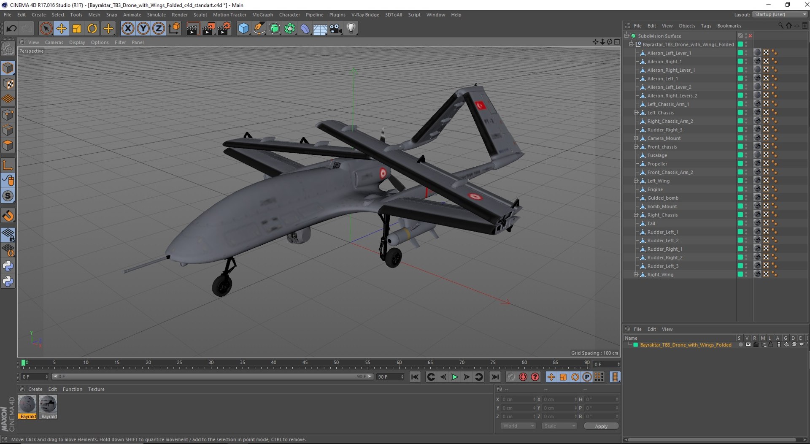810x444 pixels.
Task: Click the coordinate system icon
Action: pyautogui.click(x=174, y=28)
